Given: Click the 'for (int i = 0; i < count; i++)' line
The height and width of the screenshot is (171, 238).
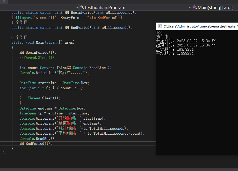Looking at the screenshot, I should coord(51,88).
